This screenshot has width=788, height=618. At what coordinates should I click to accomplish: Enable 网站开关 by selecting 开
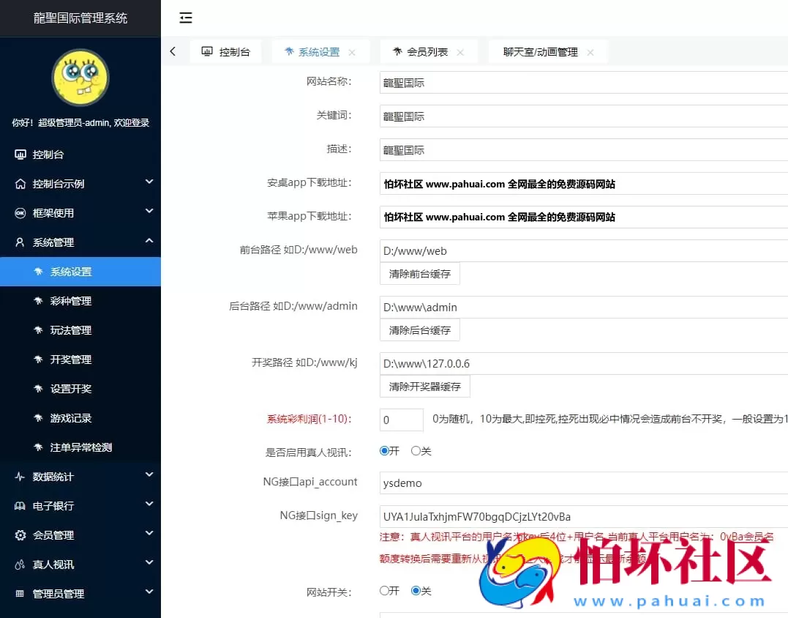(385, 591)
